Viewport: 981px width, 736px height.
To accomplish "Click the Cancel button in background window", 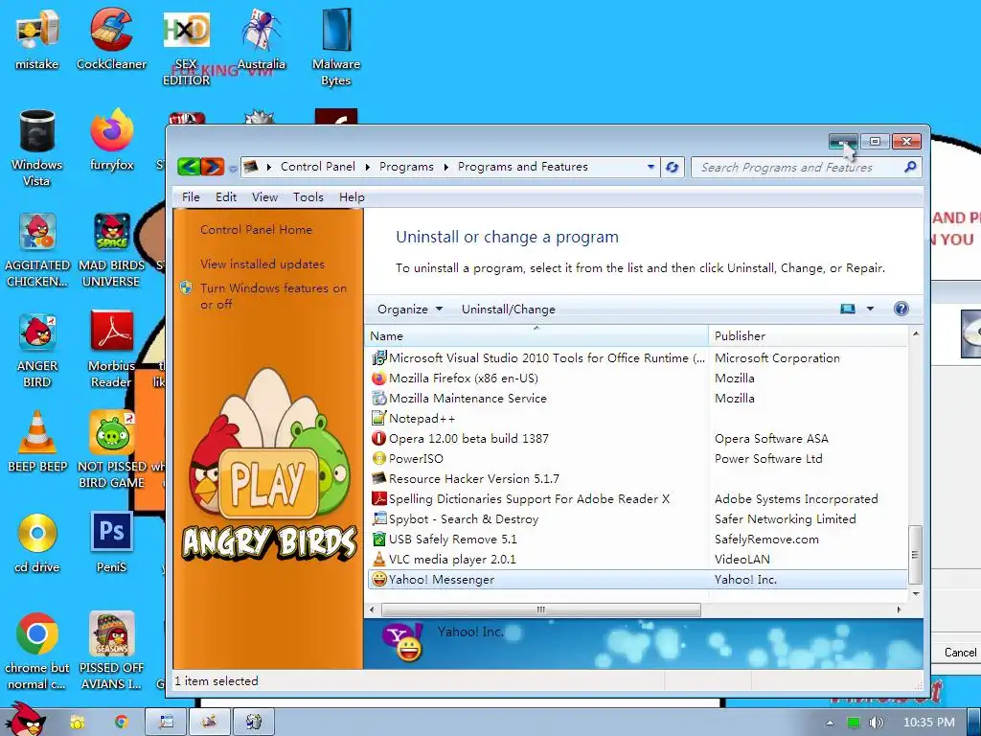I will click(x=959, y=652).
